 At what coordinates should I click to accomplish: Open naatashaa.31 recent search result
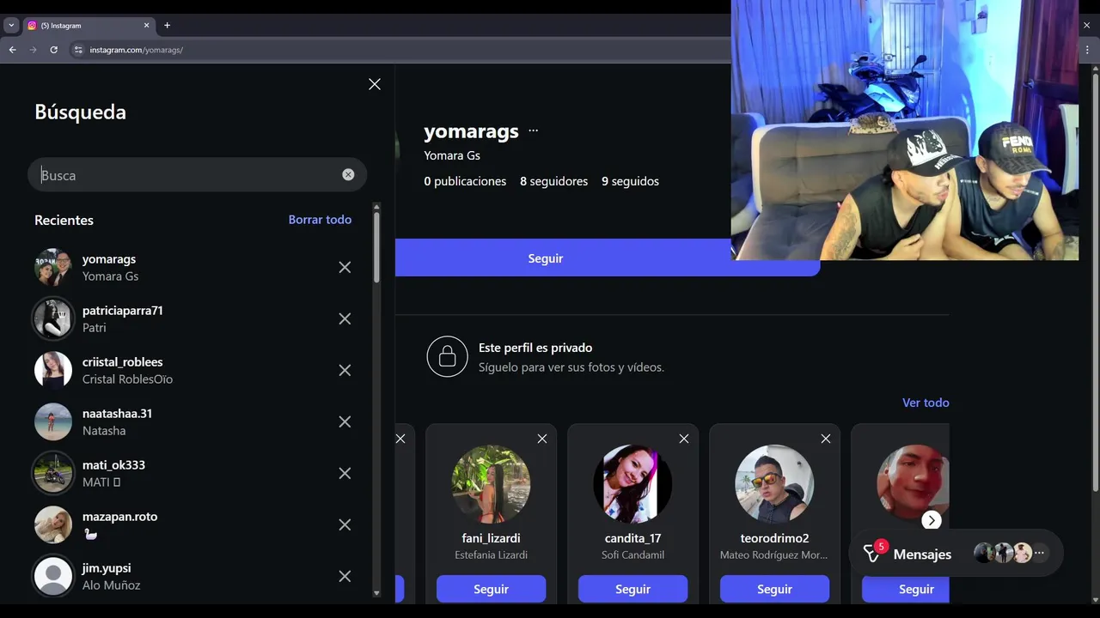click(x=198, y=421)
